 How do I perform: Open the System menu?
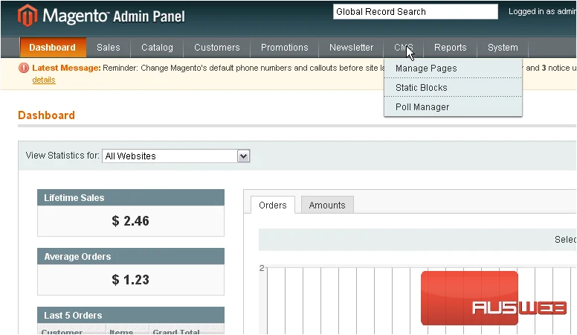pyautogui.click(x=503, y=47)
